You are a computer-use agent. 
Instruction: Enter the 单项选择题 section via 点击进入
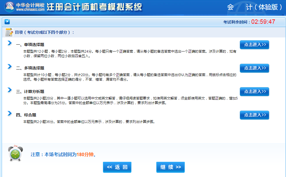coord(254,45)
